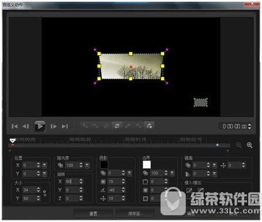Play the motion preview

coord(40,126)
